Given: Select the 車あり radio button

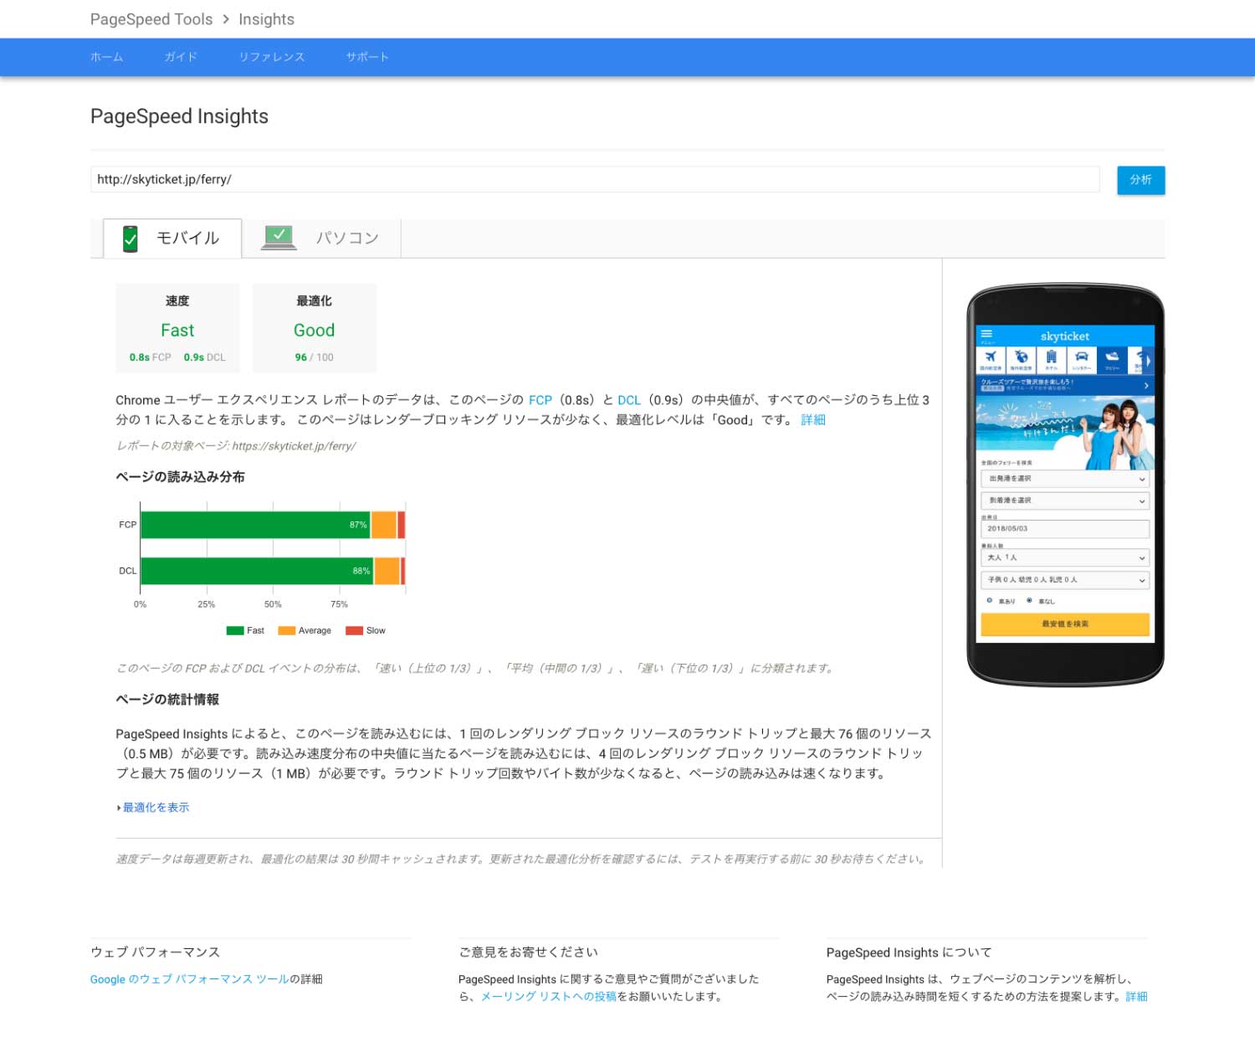Looking at the screenshot, I should 990,601.
